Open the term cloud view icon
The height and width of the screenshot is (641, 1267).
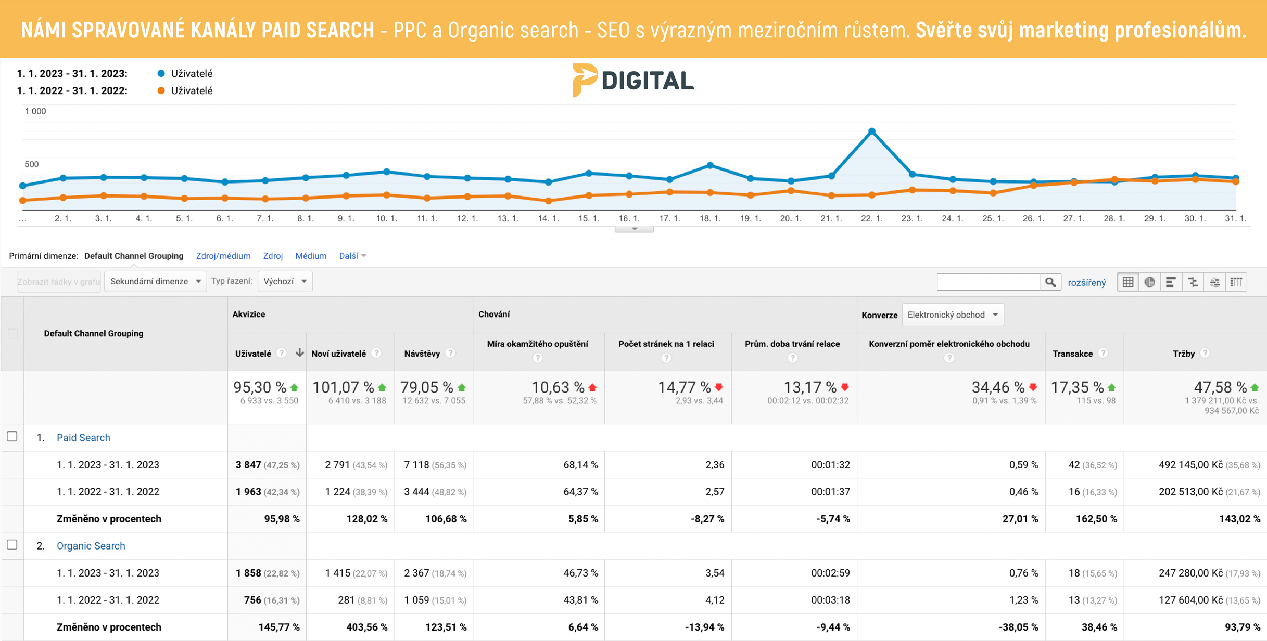click(1214, 282)
